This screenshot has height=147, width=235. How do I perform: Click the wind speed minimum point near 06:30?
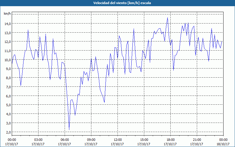pyautogui.click(x=69, y=130)
